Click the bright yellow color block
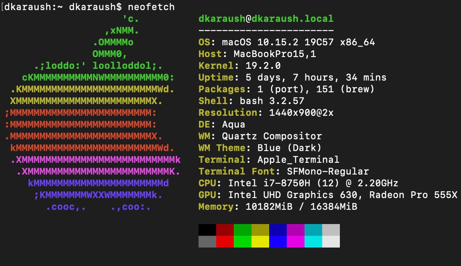Image resolution: width=461 pixels, height=266 pixels. pyautogui.click(x=260, y=242)
